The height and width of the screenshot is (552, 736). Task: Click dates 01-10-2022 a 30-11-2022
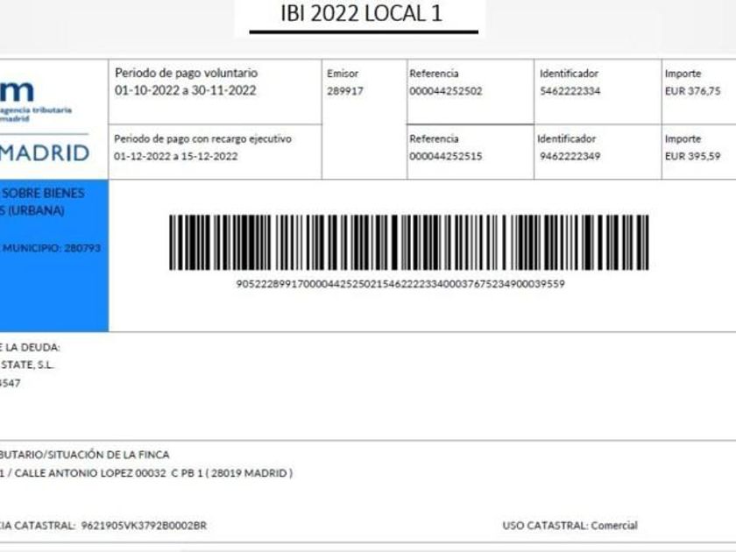tap(186, 90)
